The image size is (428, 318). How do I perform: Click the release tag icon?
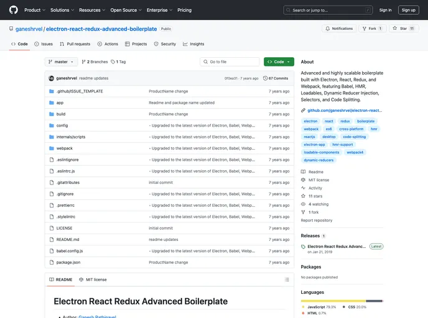pyautogui.click(x=303, y=247)
